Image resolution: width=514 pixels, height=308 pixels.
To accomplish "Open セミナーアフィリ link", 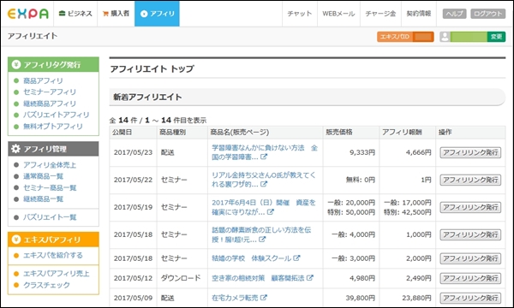I will click(x=50, y=92).
